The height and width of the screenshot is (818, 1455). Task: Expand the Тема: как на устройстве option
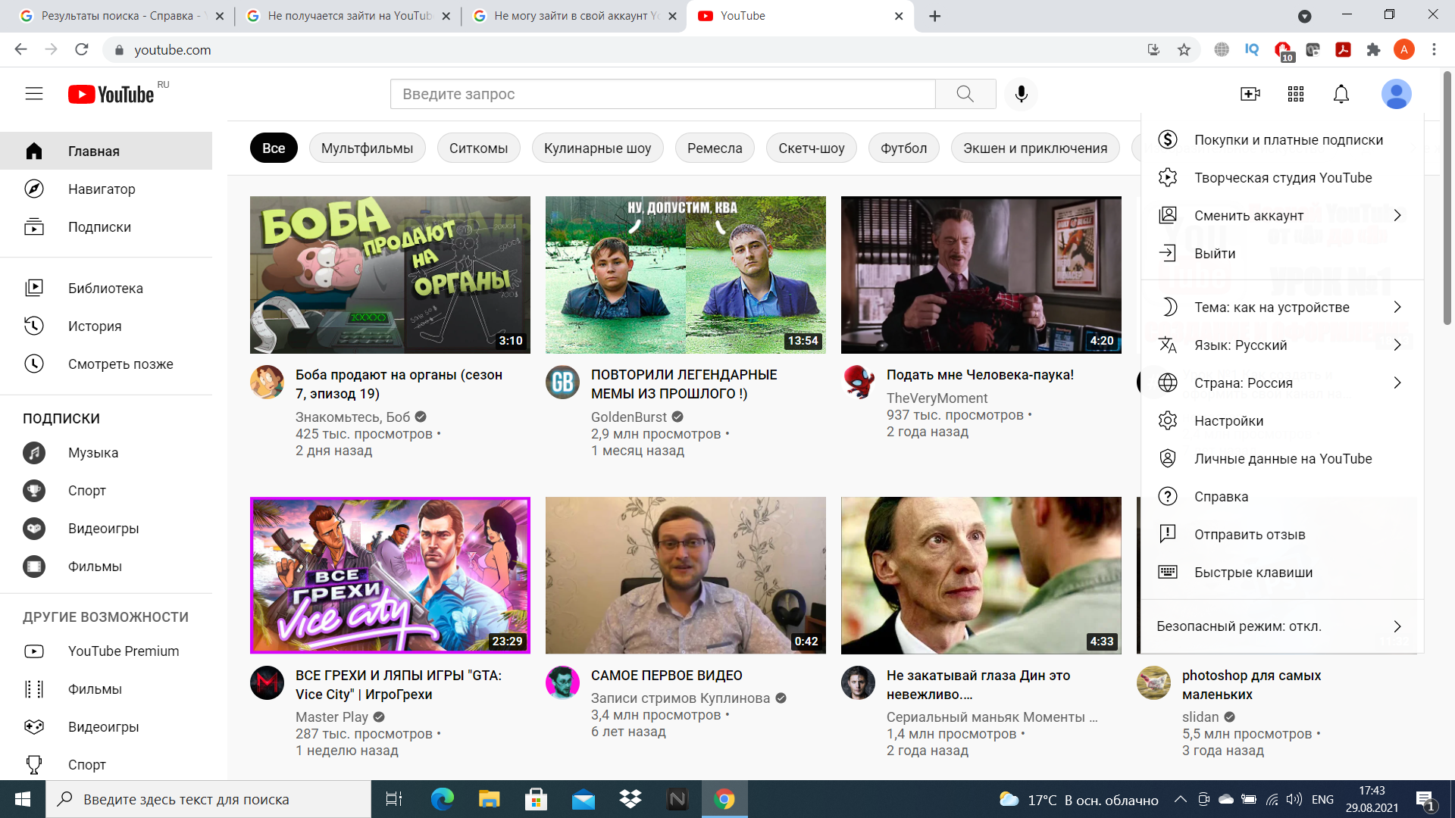coord(1281,307)
